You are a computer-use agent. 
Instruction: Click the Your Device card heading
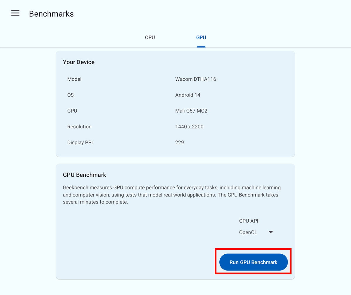point(79,62)
